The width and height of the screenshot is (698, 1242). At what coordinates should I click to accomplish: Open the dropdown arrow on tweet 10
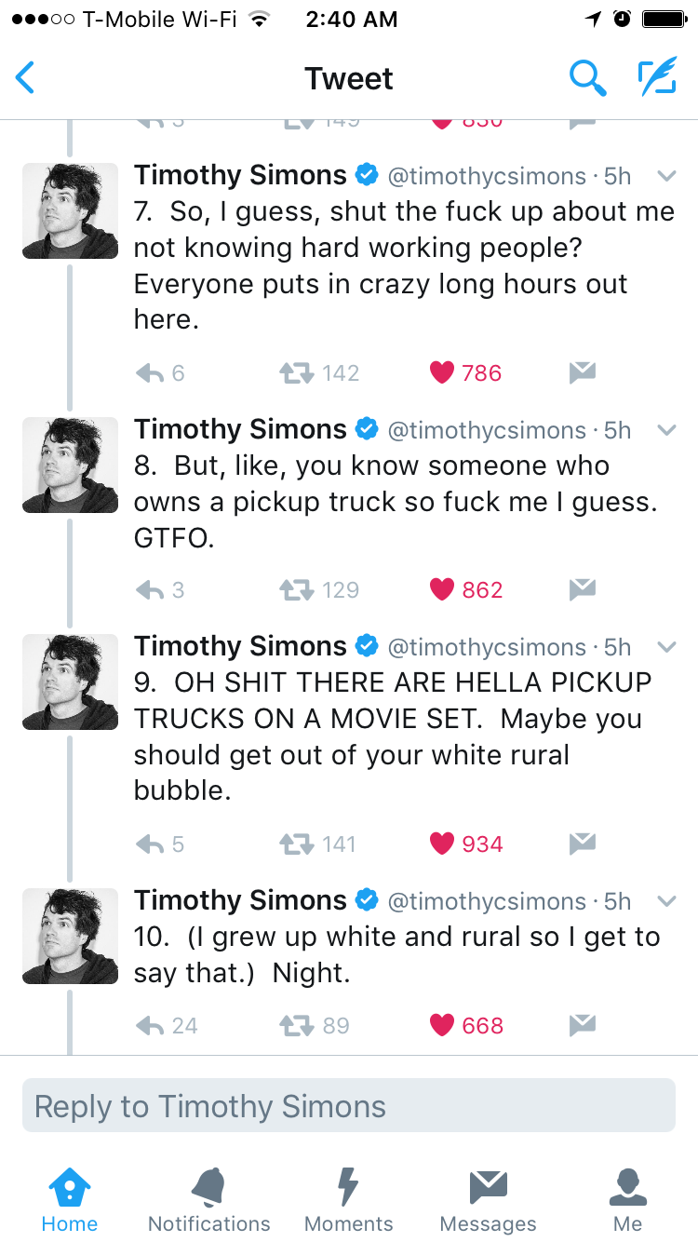tap(666, 901)
